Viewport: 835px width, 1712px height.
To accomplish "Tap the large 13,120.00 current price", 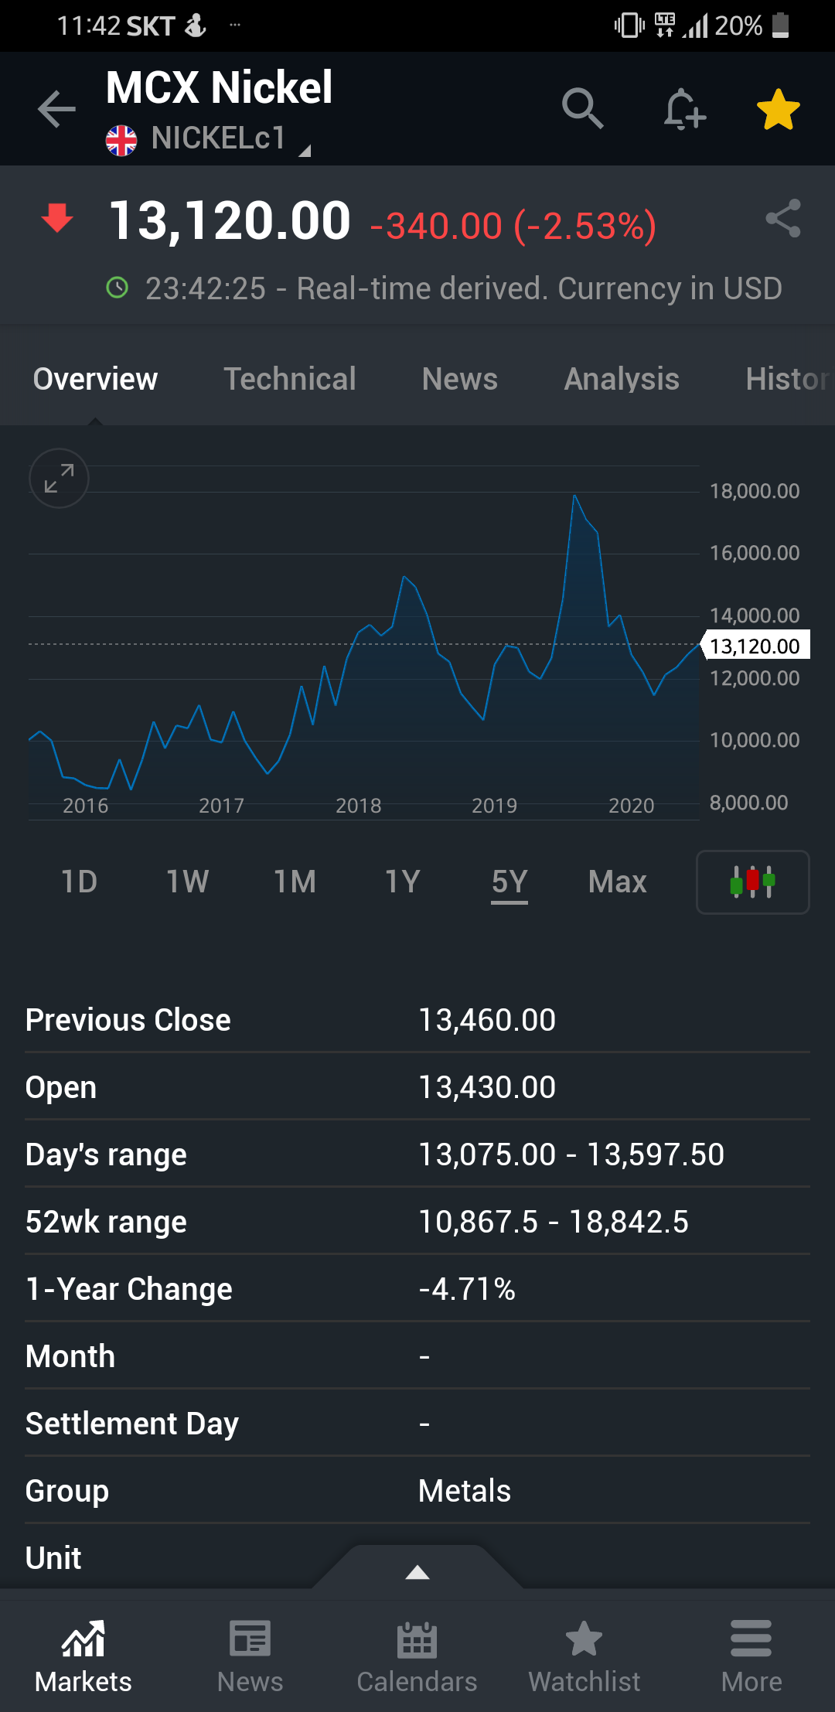I will (230, 220).
